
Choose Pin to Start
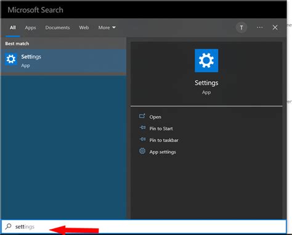pos(161,129)
